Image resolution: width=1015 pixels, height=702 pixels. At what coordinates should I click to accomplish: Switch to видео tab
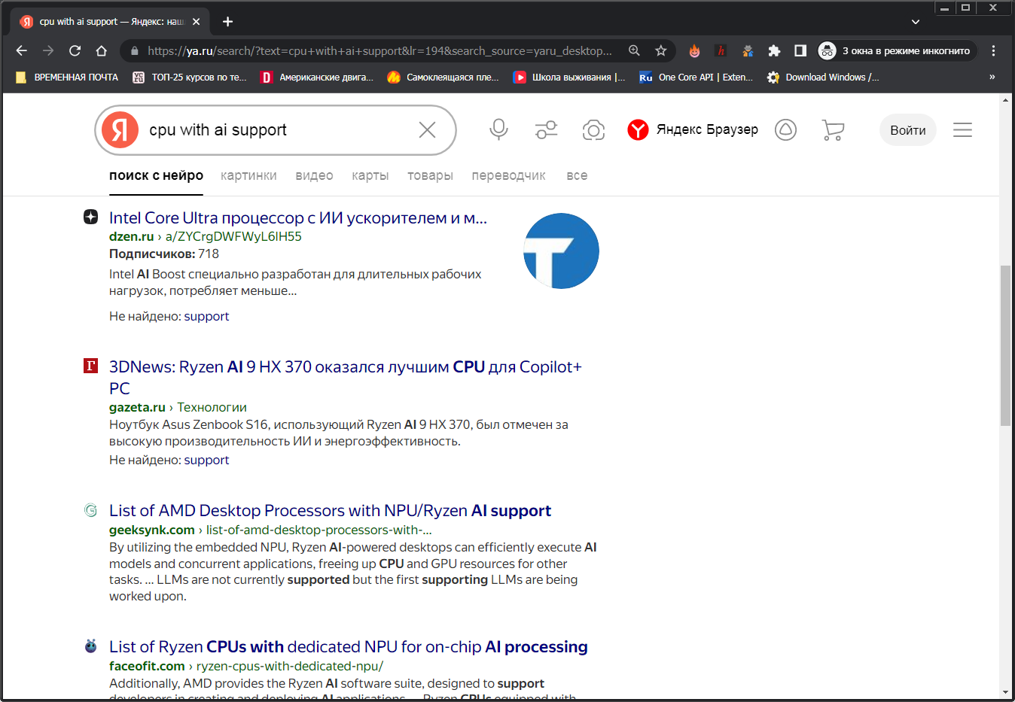(x=314, y=175)
